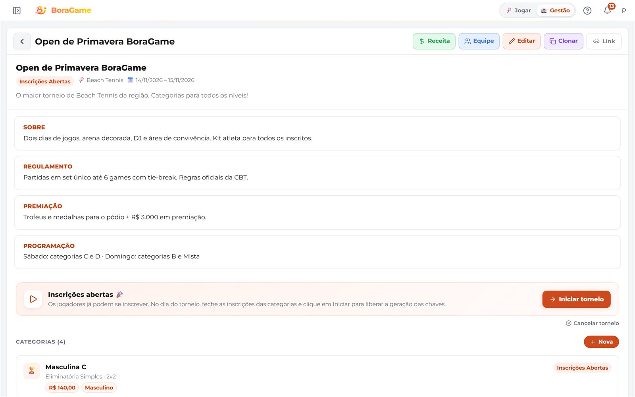Select the REGULAMENTO section heading

pyautogui.click(x=48, y=167)
